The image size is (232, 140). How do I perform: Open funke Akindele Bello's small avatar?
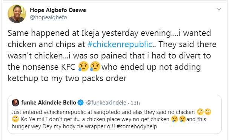point(15,103)
